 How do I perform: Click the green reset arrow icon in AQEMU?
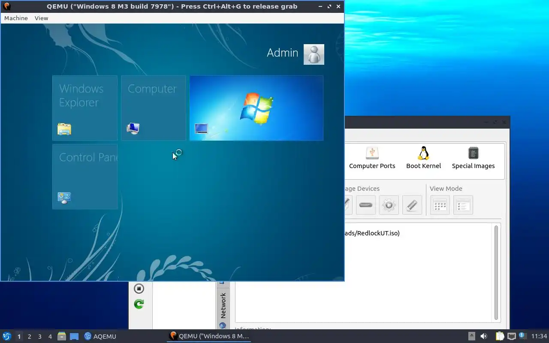click(139, 304)
